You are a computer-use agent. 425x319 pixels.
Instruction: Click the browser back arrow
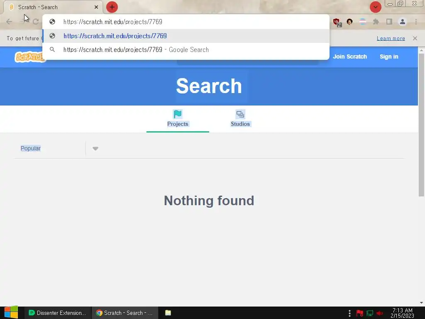click(x=9, y=22)
